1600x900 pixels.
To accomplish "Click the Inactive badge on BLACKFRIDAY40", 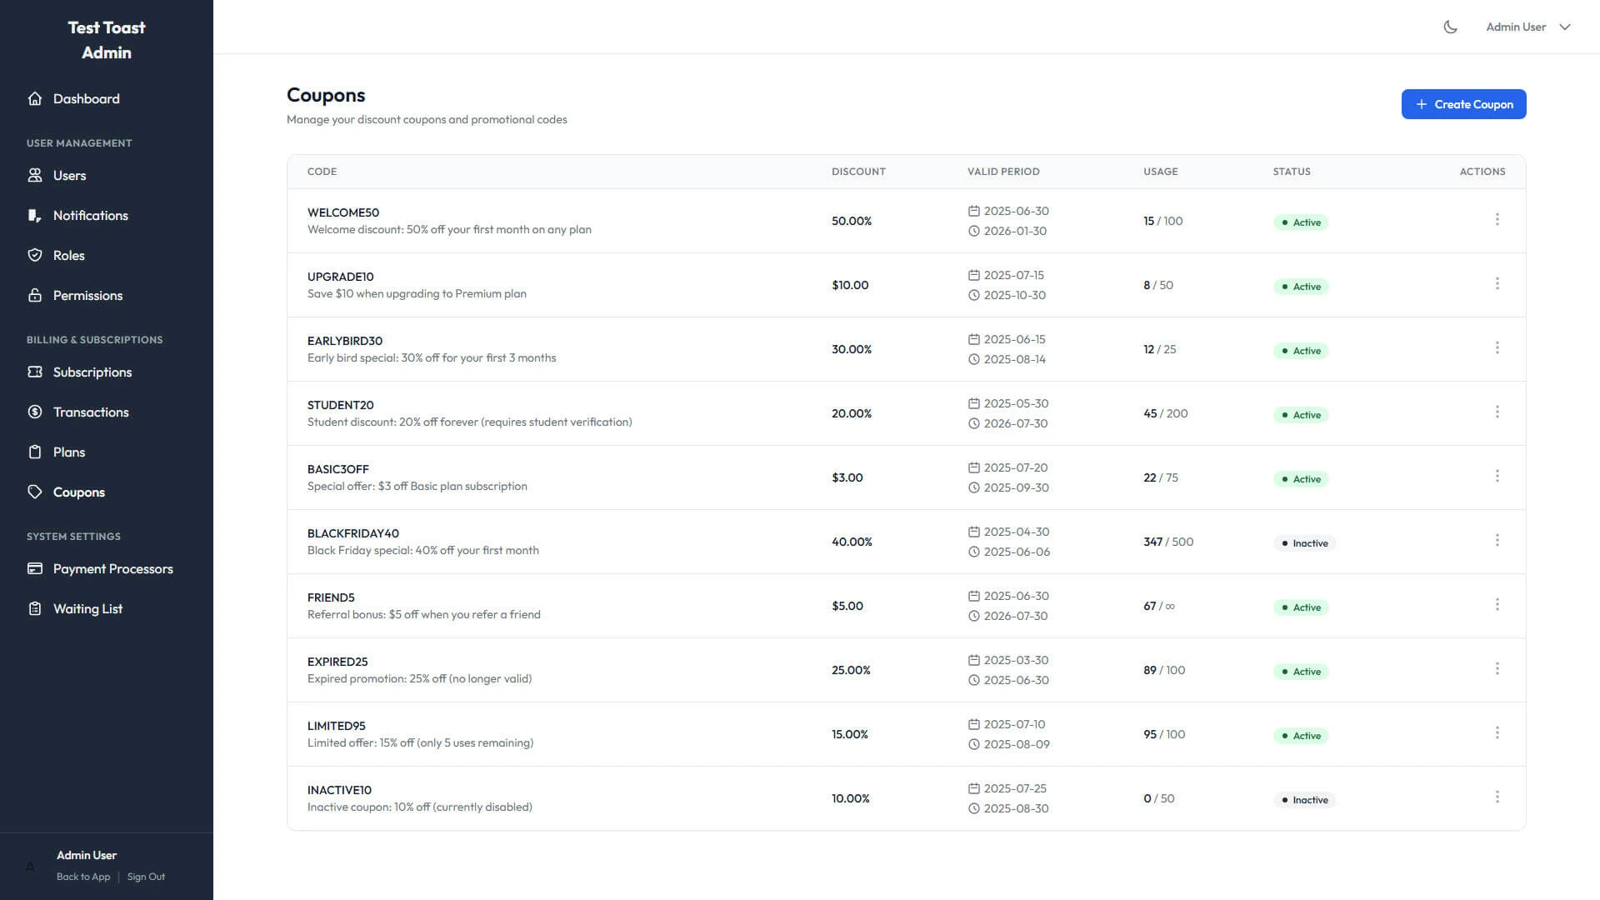I will pyautogui.click(x=1304, y=542).
